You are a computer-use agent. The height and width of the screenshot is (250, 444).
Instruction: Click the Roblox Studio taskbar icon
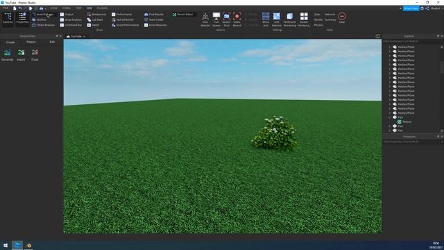17,245
